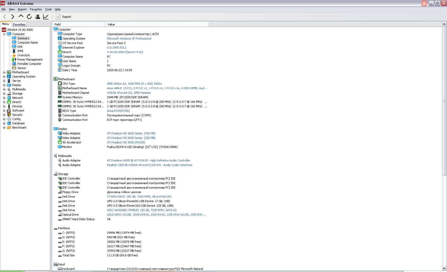Open the Favorites menu
The width and height of the screenshot is (447, 272).
(36, 9)
